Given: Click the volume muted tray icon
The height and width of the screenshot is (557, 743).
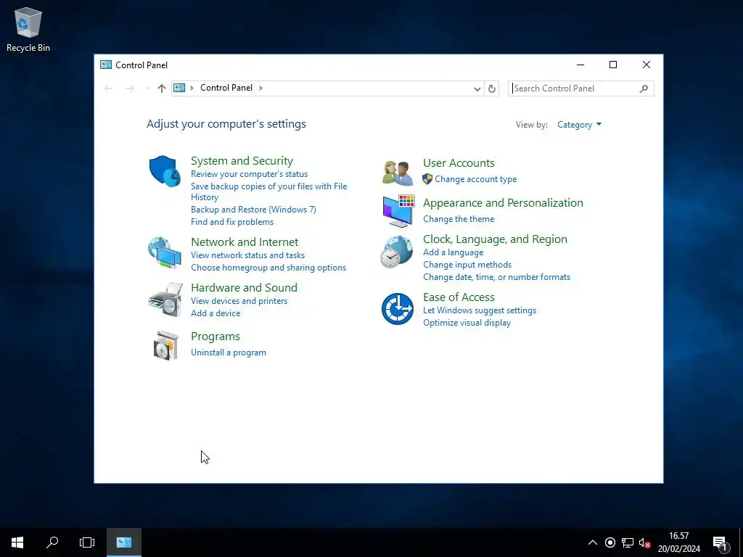Looking at the screenshot, I should tap(644, 542).
